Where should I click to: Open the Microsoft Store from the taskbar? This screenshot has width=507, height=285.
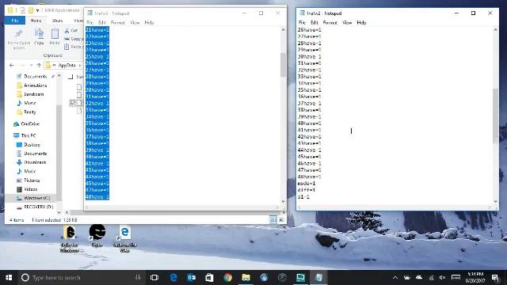point(209,278)
